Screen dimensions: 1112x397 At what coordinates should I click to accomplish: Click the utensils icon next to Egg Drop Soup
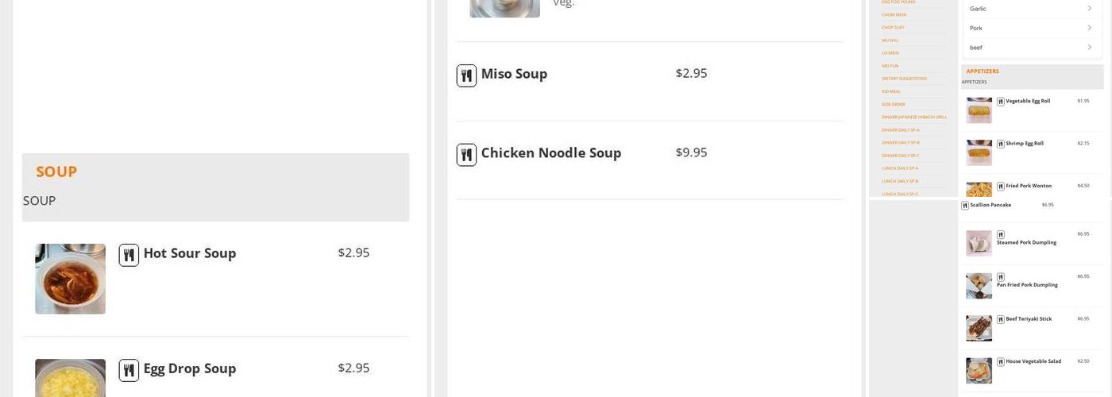[129, 370]
